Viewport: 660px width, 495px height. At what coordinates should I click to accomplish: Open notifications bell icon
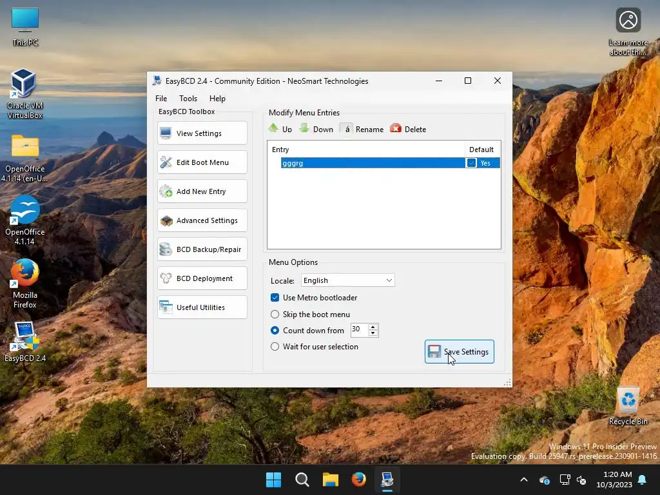(x=643, y=480)
